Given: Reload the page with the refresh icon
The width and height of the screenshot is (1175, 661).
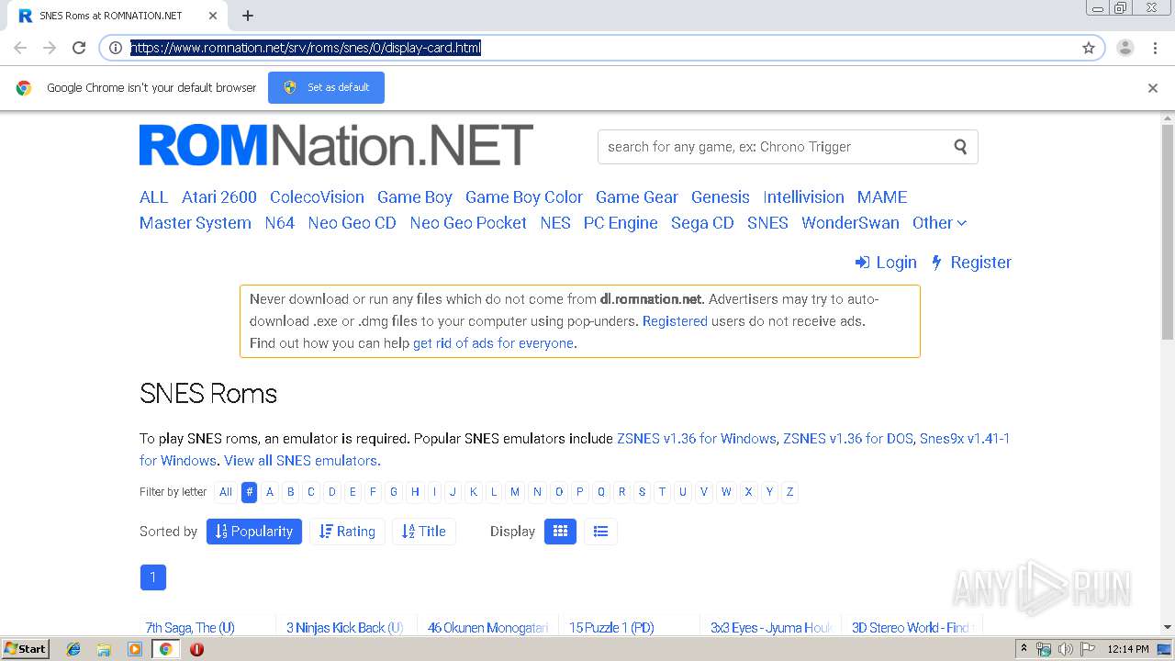Looking at the screenshot, I should tap(79, 48).
